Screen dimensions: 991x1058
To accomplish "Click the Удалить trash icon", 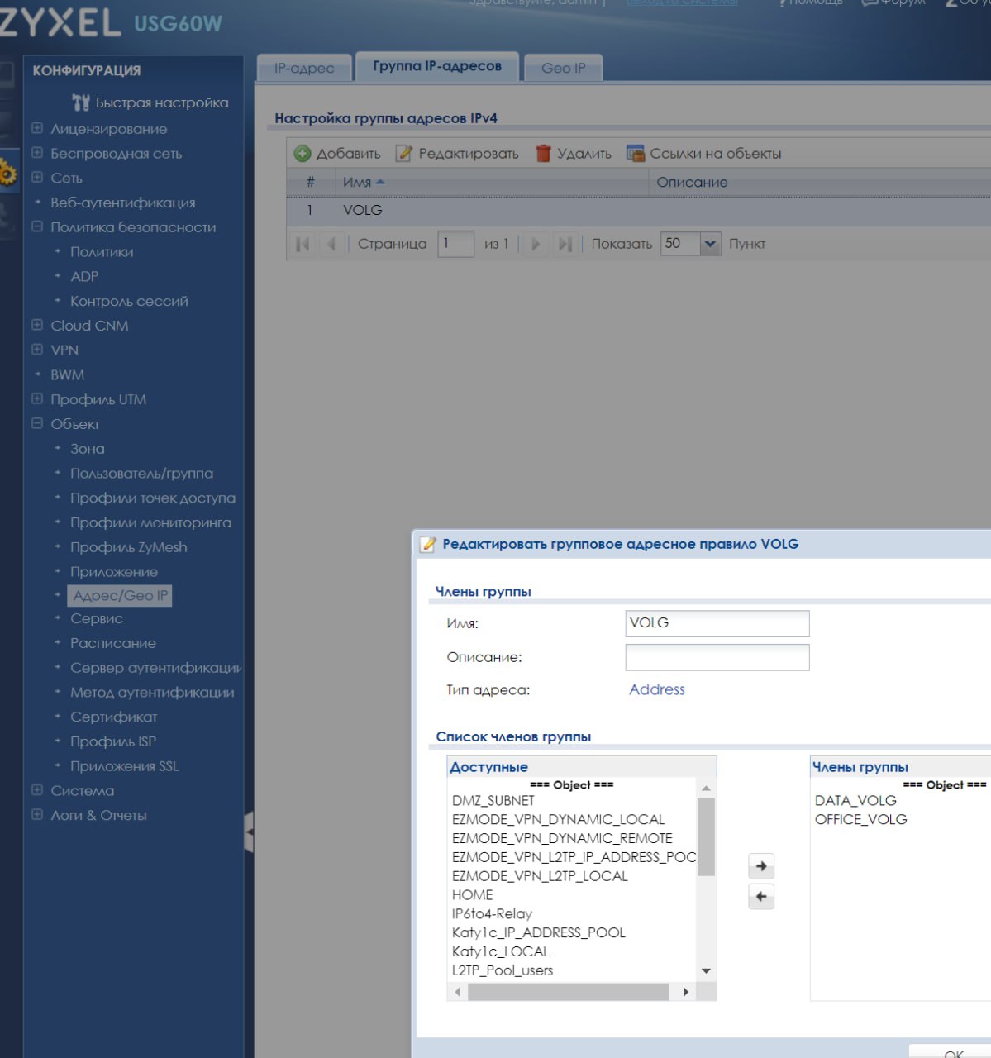I will [x=543, y=153].
